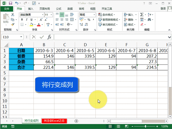The width and height of the screenshot is (172, 129).
Task: Click AutoSum sigma button
Action: tap(142, 15)
